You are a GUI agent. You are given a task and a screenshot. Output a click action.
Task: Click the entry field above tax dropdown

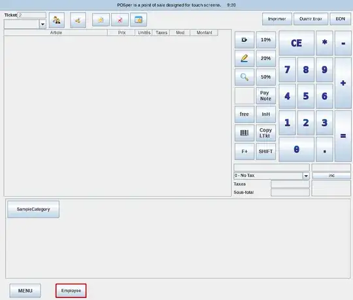tap(271, 167)
